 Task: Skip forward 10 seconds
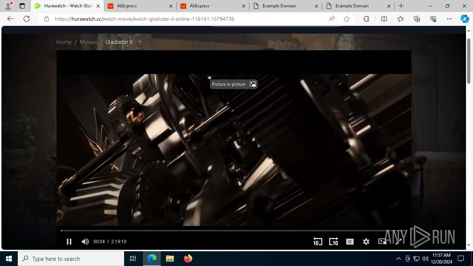click(x=334, y=242)
